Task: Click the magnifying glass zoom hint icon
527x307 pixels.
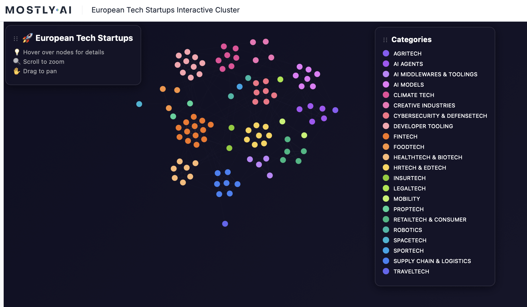Action: (x=17, y=62)
